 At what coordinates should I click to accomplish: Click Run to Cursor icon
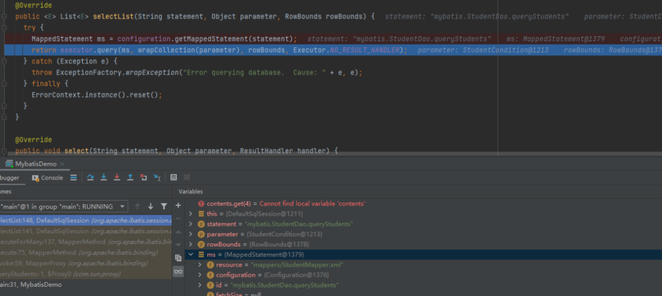(x=157, y=178)
